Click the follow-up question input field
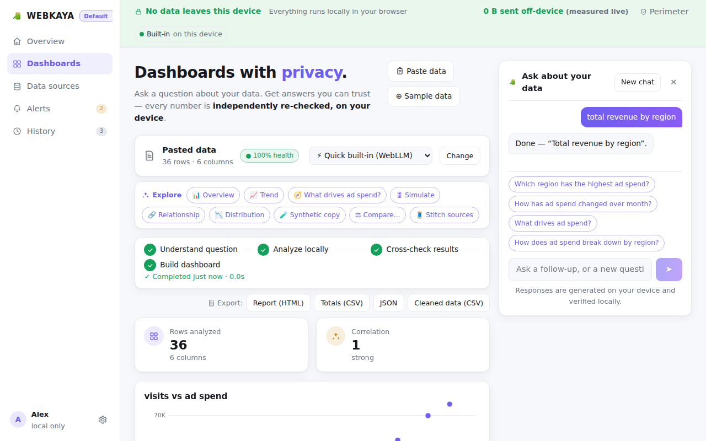The height and width of the screenshot is (441, 706). tap(580, 270)
